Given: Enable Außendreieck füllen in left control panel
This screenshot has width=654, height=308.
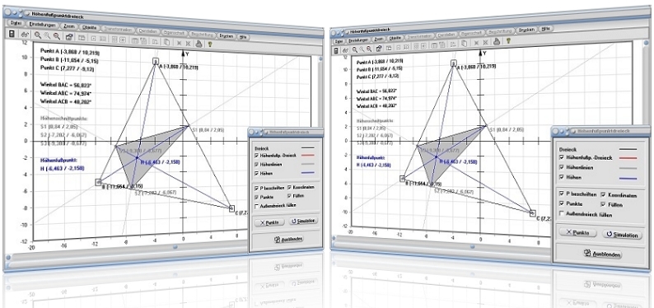Looking at the screenshot, I should click(x=256, y=206).
